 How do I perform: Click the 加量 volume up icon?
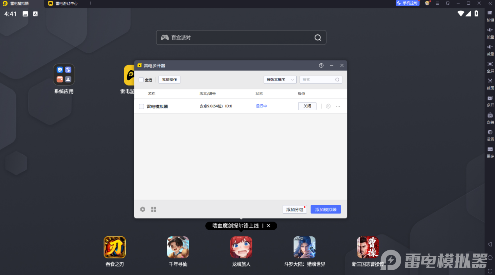[490, 30]
